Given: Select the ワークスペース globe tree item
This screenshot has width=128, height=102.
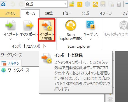Looking at the screenshot, I should coord(15,70).
